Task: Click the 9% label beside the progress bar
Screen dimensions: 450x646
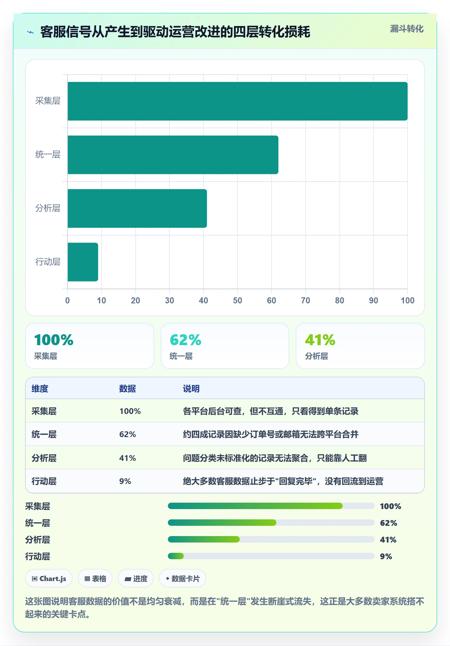Action: point(386,556)
